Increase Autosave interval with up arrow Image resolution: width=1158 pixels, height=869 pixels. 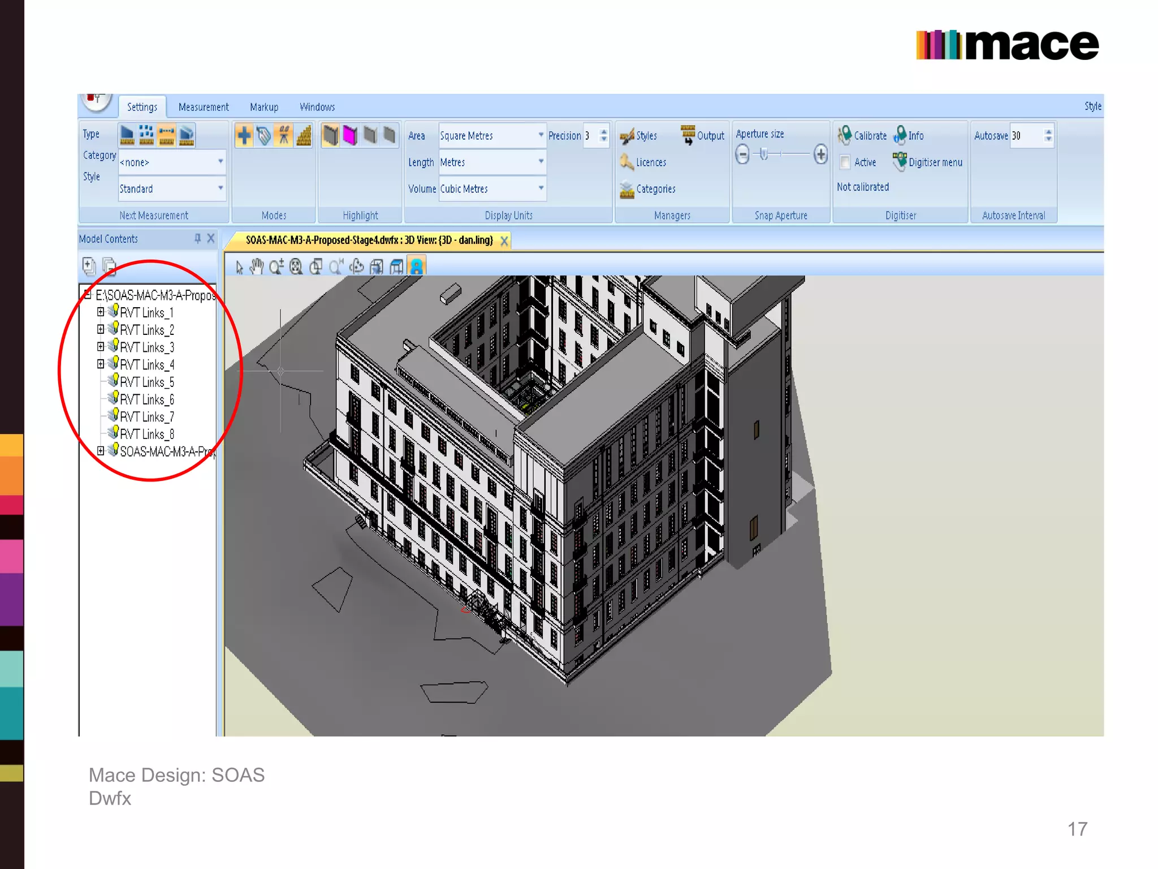pos(1049,131)
